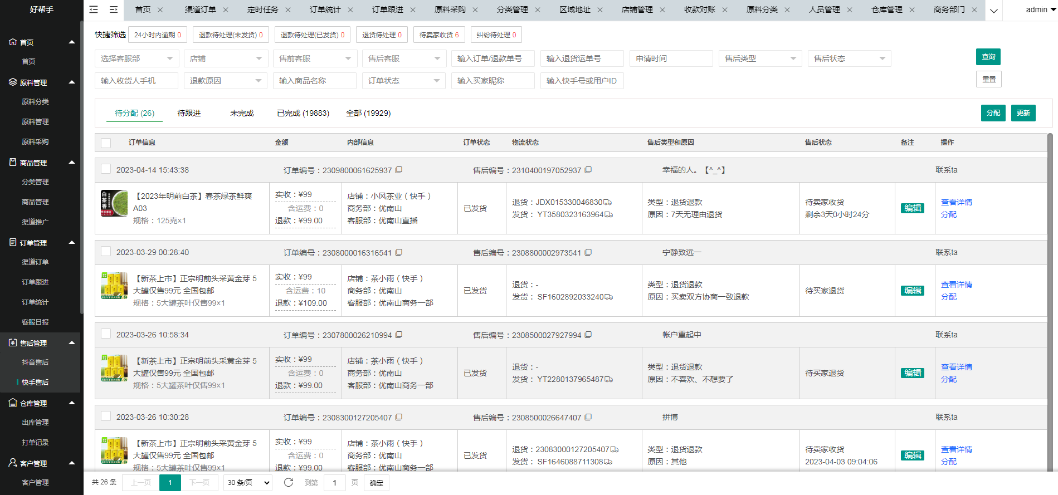Copy after-sale number 2310400197052937
Image resolution: width=1058 pixels, height=495 pixels.
click(x=588, y=170)
